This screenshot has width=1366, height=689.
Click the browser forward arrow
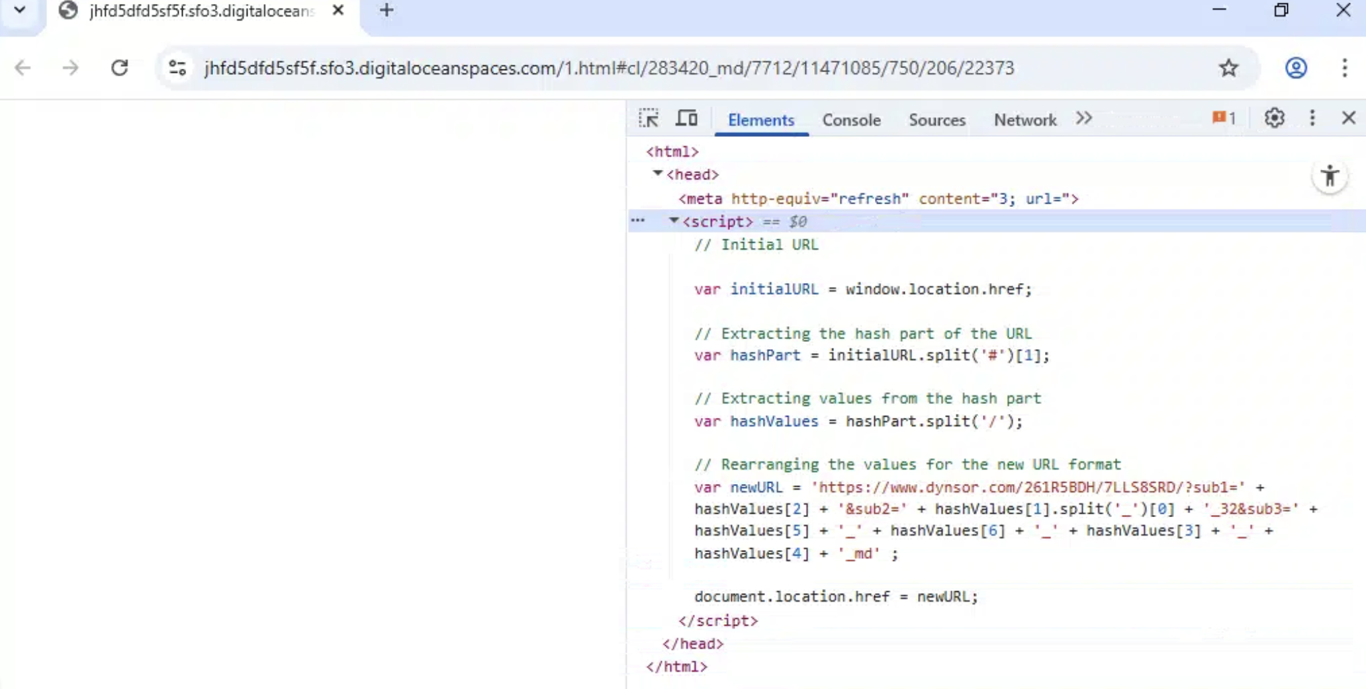pos(70,67)
